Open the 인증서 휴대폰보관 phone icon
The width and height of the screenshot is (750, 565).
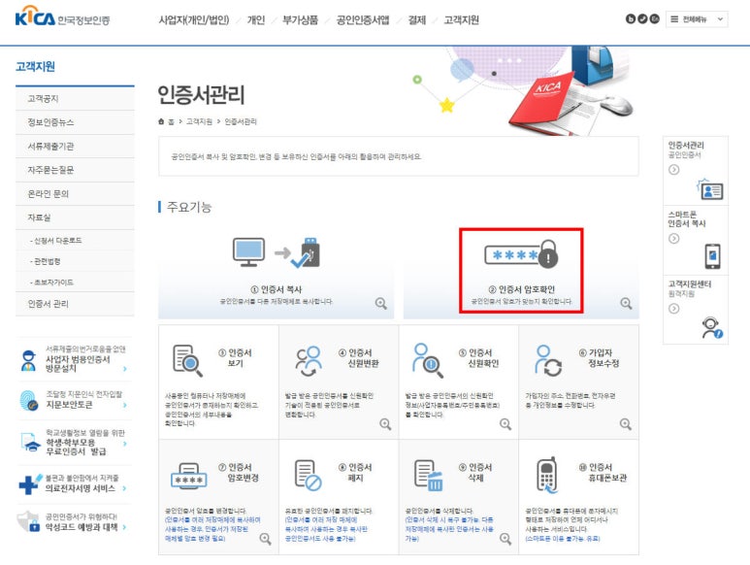coord(547,475)
